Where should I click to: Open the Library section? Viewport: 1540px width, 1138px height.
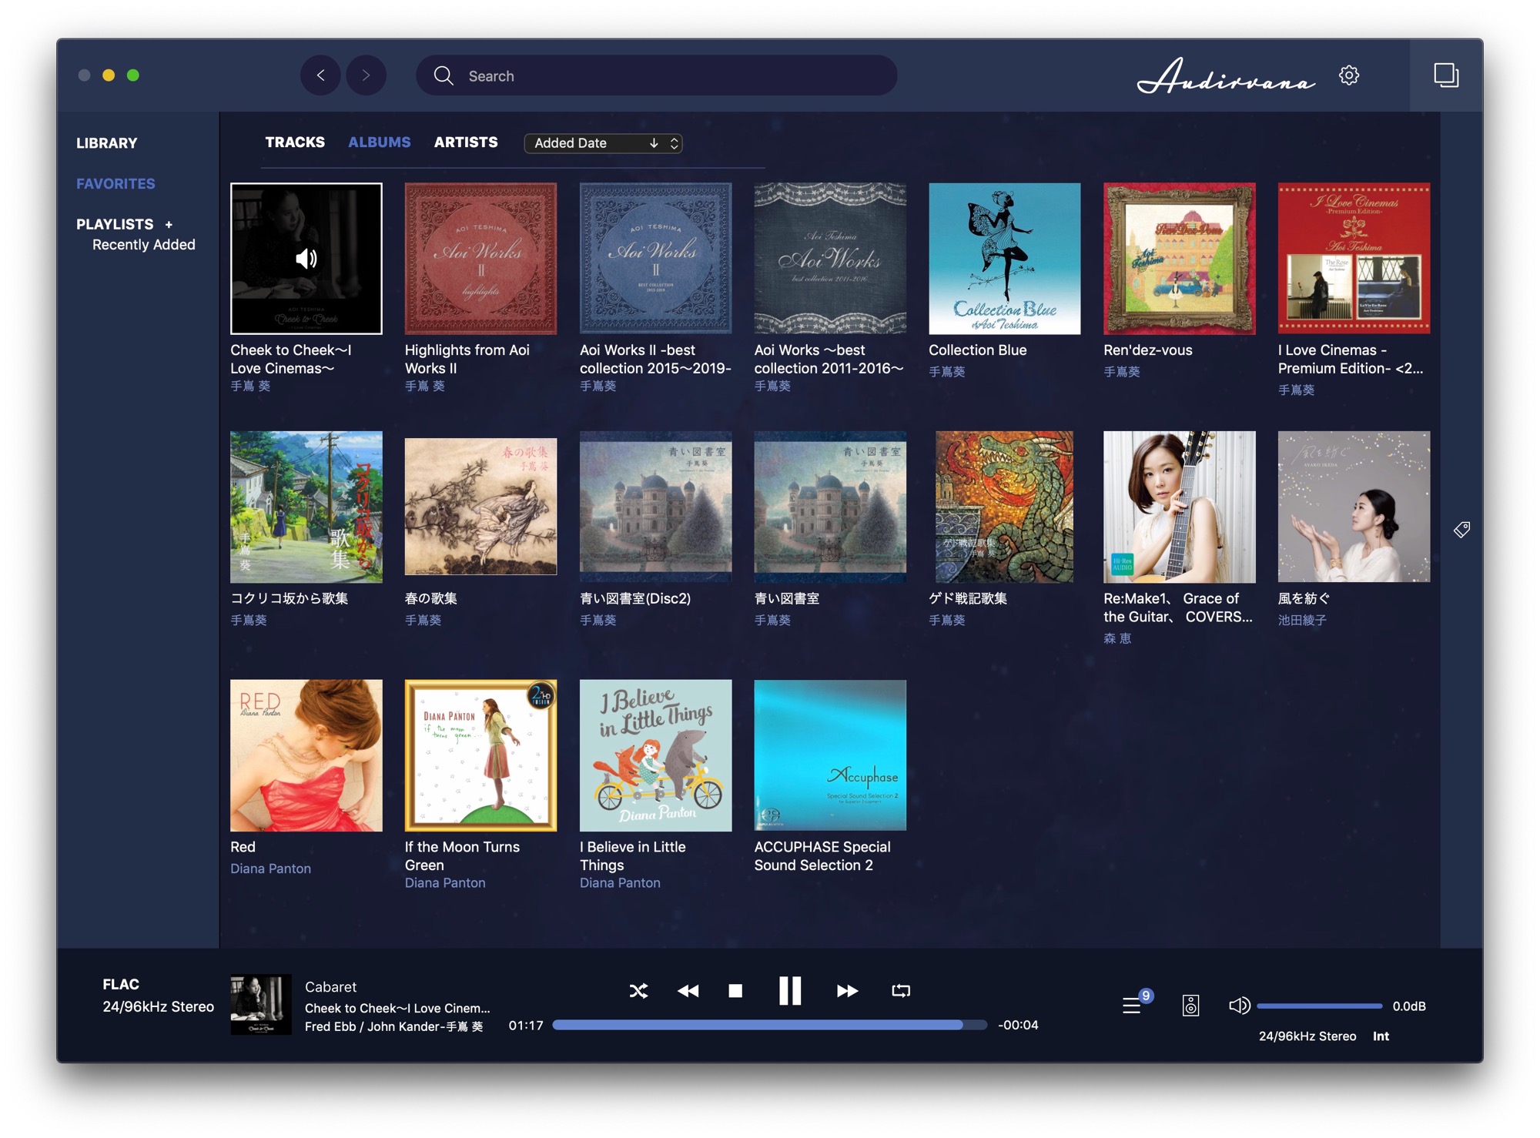coord(106,143)
